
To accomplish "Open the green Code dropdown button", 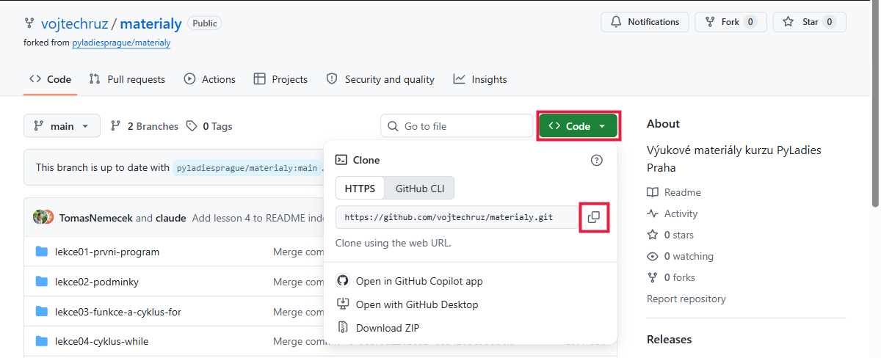I will click(x=579, y=126).
